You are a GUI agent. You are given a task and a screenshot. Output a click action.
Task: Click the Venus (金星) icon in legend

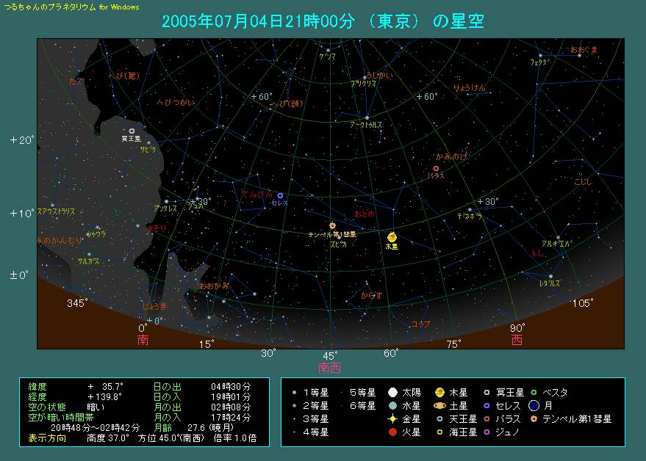[x=393, y=419]
